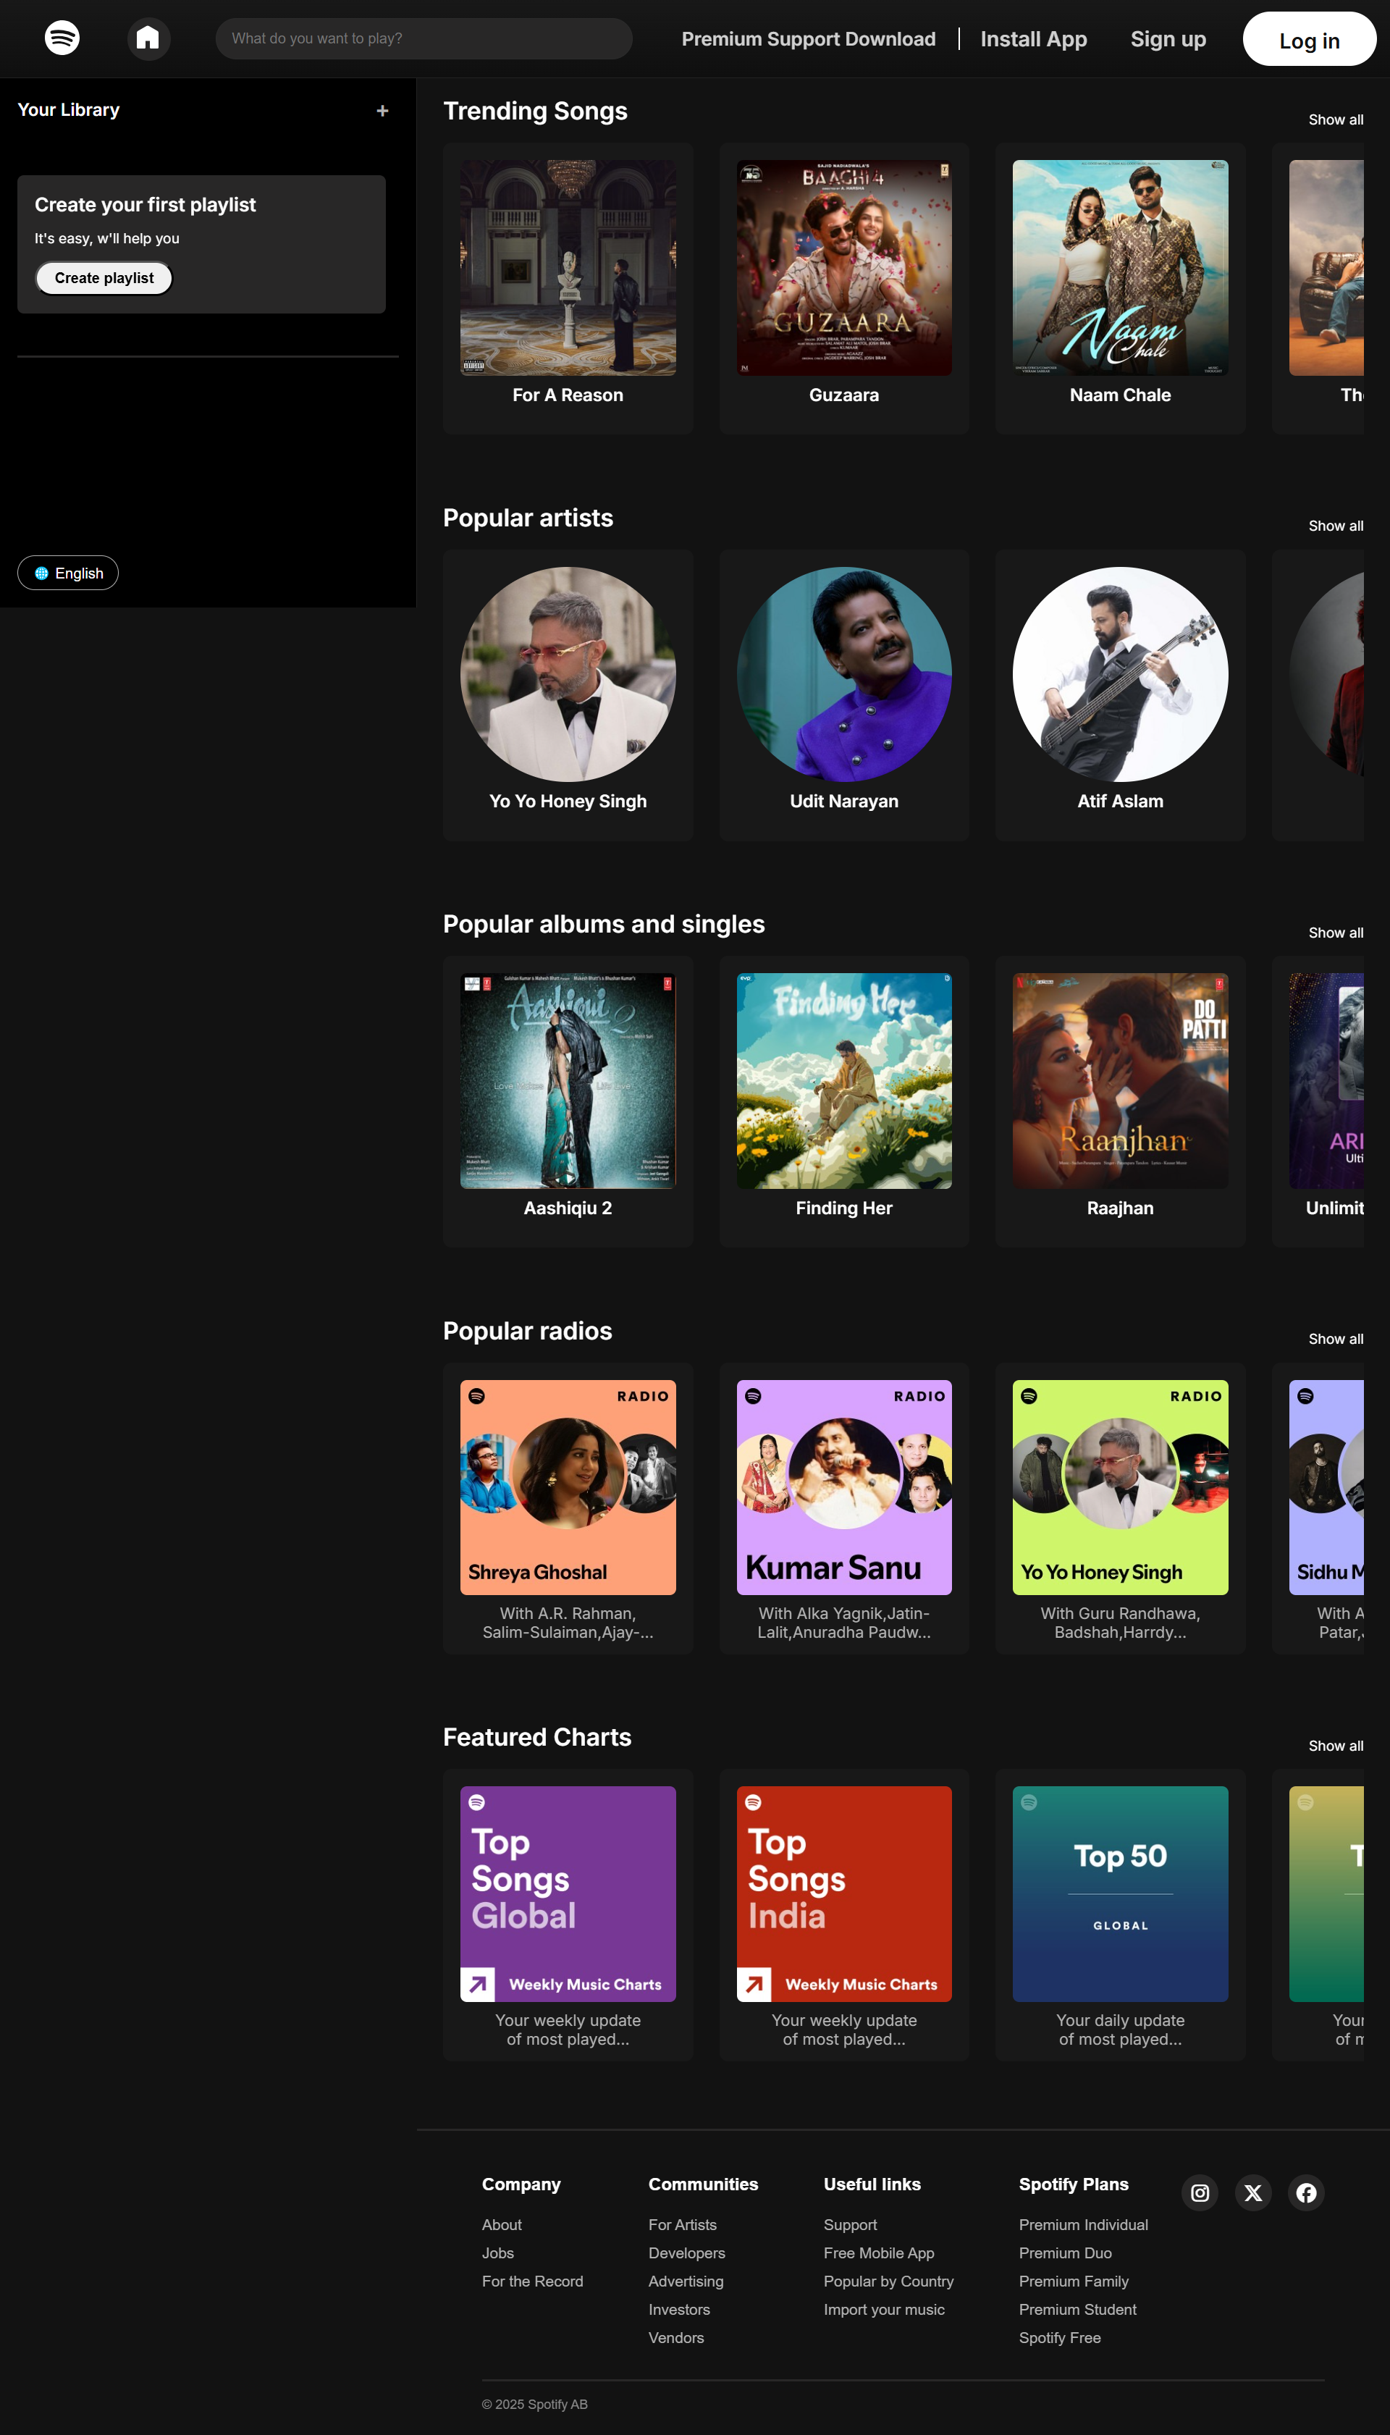
Task: Open Spotify's X (Twitter) icon
Action: point(1252,2192)
